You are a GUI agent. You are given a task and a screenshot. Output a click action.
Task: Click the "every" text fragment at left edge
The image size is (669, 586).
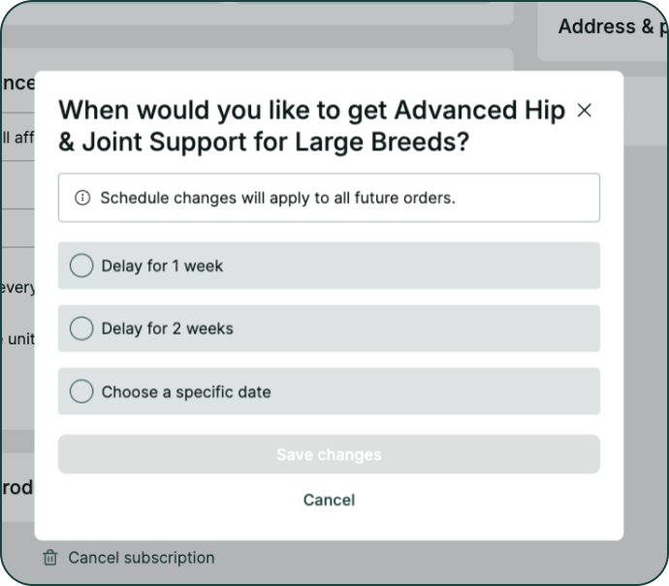(17, 287)
